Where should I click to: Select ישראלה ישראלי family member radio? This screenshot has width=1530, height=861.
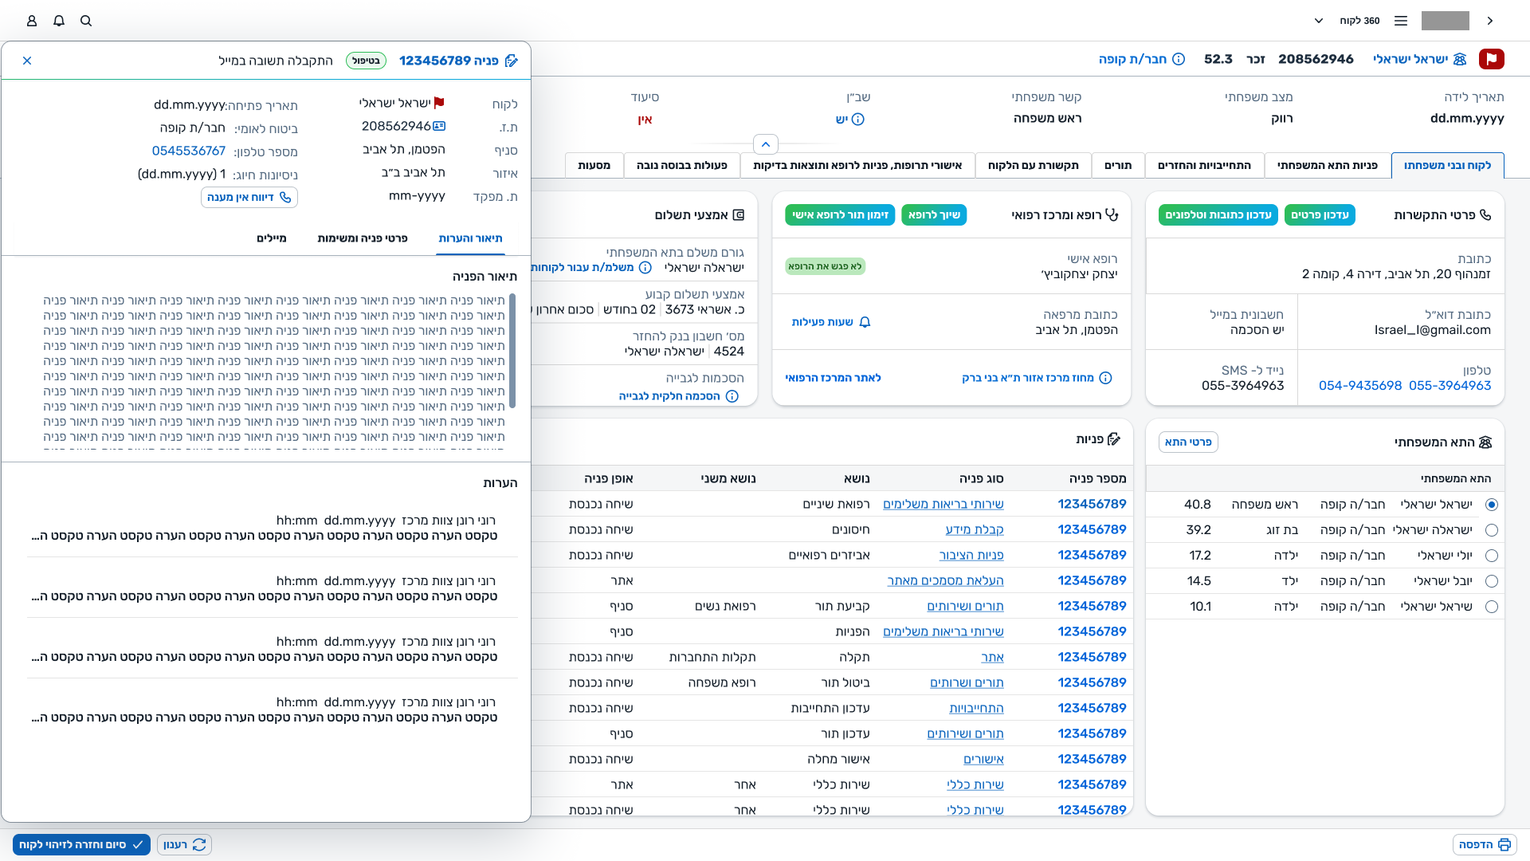pos(1492,530)
